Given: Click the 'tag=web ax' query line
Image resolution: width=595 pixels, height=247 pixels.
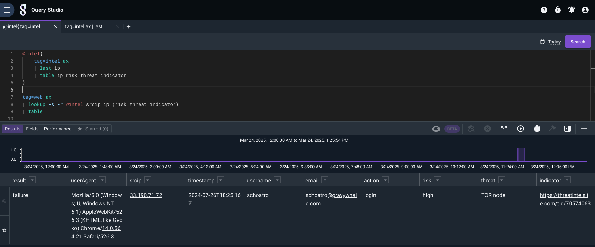Looking at the screenshot, I should click(37, 97).
